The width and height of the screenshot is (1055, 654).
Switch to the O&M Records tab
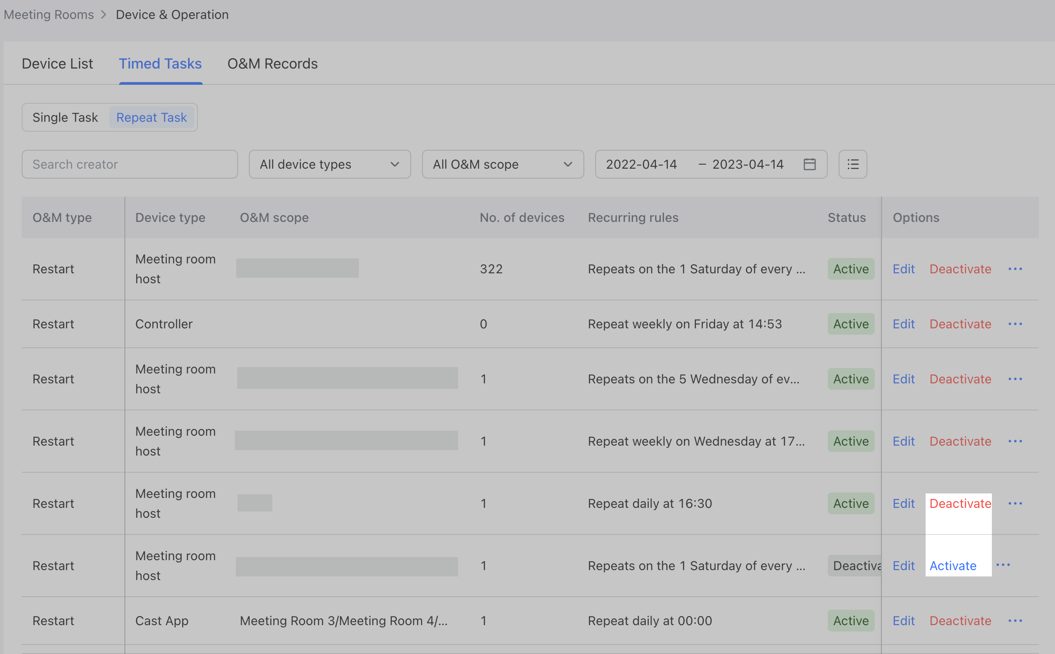(x=273, y=64)
